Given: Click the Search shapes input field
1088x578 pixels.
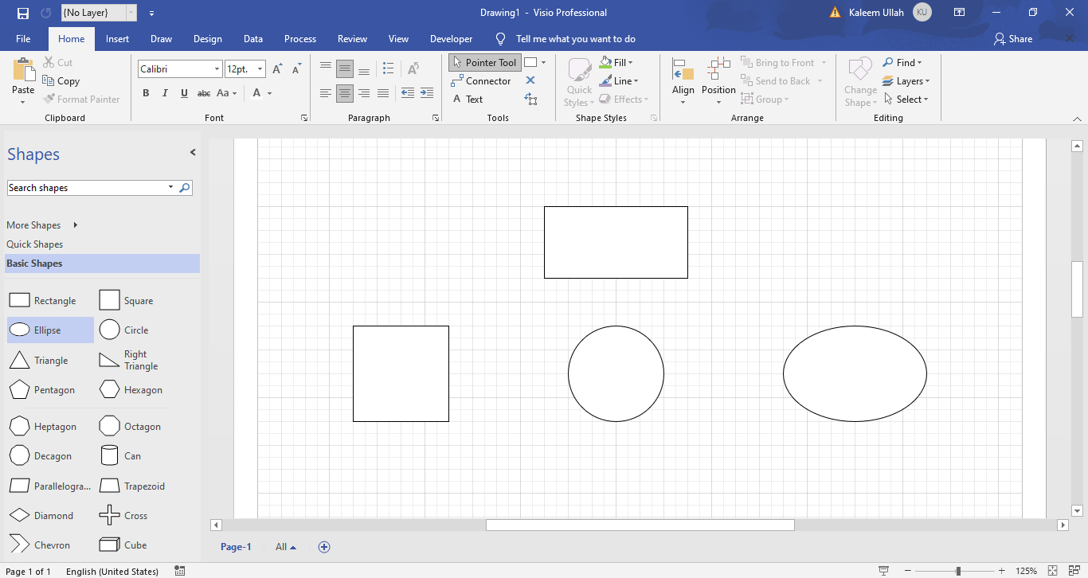Looking at the screenshot, I should click(88, 187).
